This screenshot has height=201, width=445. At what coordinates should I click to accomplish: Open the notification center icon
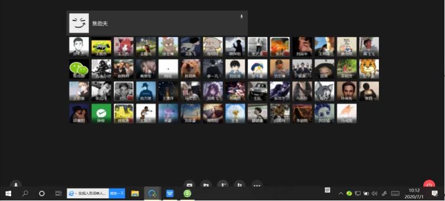pyautogui.click(x=434, y=193)
